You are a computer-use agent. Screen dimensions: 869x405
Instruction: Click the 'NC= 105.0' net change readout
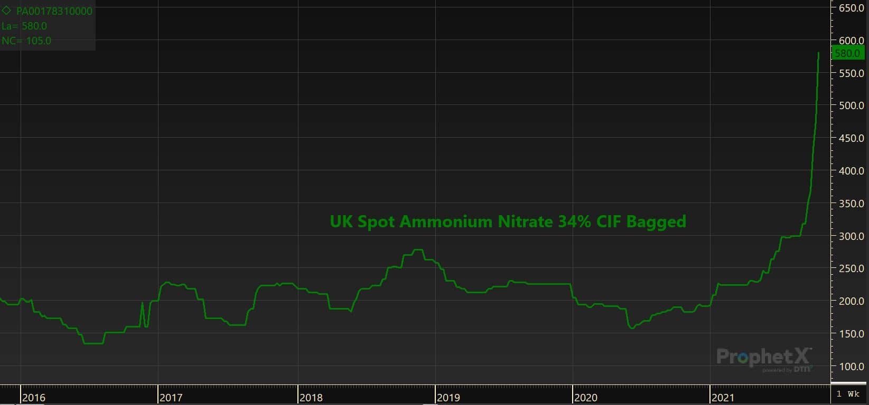pyautogui.click(x=26, y=41)
